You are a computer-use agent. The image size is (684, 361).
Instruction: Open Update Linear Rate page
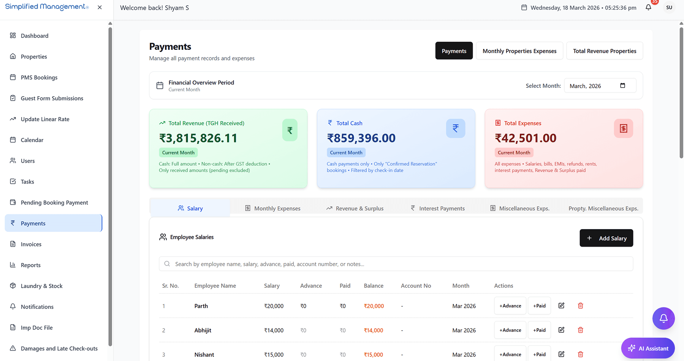[x=54, y=119]
